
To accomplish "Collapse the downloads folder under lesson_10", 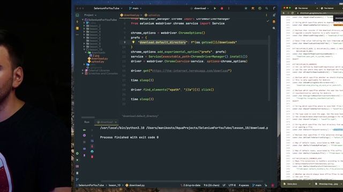I will click(x=86, y=52).
